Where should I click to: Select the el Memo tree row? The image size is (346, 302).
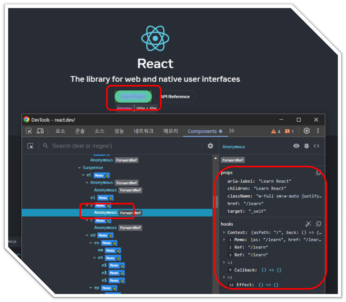[x=117, y=198]
